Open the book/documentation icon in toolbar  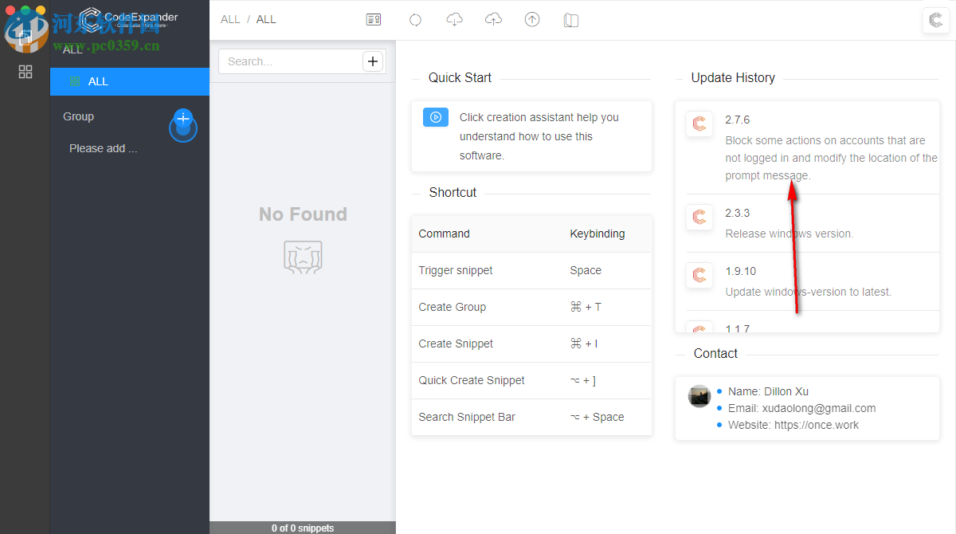click(x=570, y=20)
